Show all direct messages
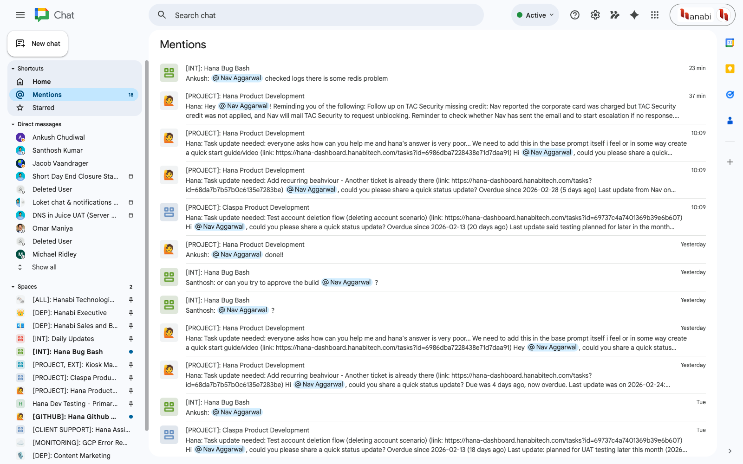Image resolution: width=743 pixels, height=464 pixels. coord(44,267)
